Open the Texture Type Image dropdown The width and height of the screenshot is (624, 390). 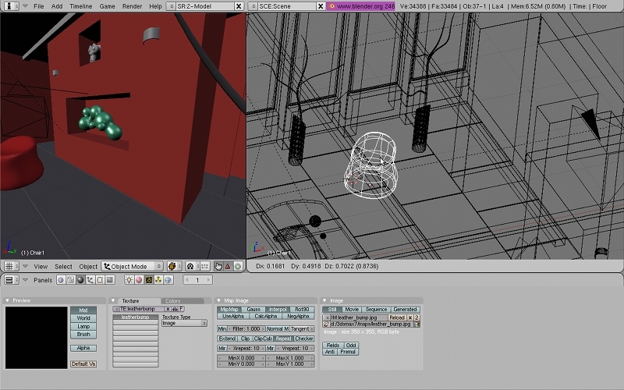tap(184, 324)
